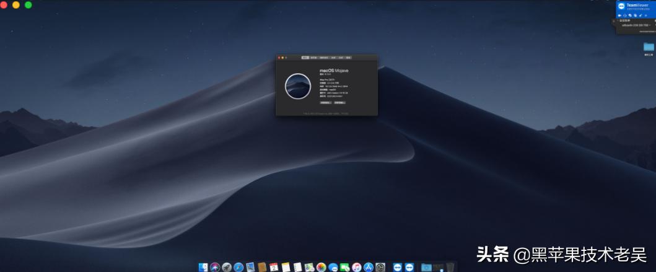This screenshot has width=656, height=272.
Task: Open the desktop folder in top-right corner
Action: click(x=649, y=47)
